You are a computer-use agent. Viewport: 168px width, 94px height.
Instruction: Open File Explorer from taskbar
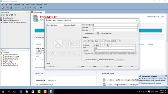(x=27, y=92)
